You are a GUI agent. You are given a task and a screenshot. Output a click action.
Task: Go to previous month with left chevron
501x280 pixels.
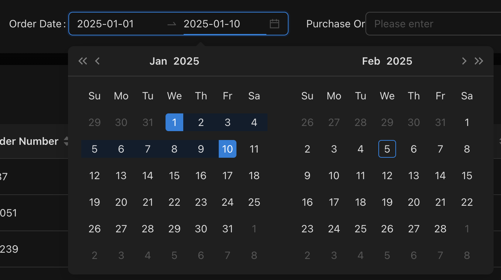[98, 61]
